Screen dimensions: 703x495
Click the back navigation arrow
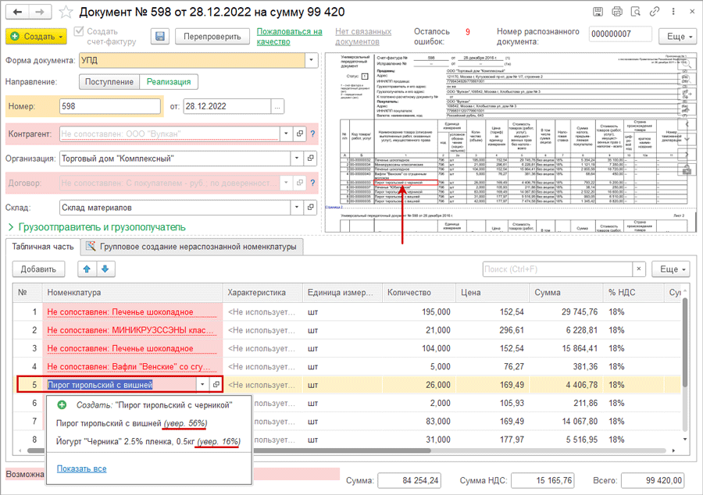(17, 12)
